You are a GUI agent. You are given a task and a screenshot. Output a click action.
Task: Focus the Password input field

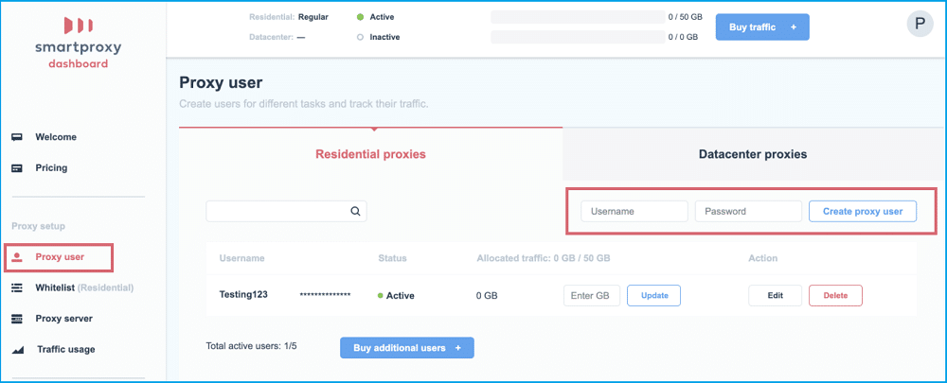coord(748,211)
